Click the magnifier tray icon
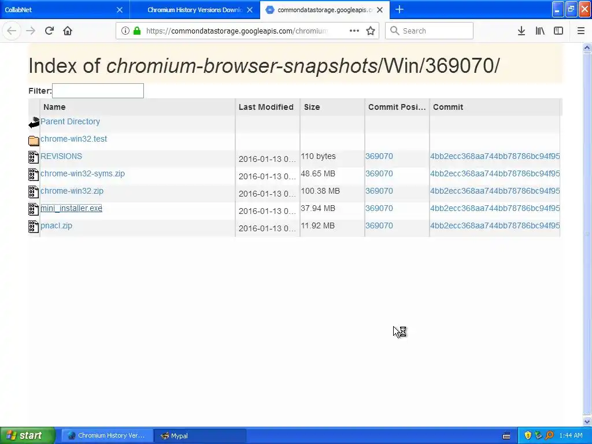The height and width of the screenshot is (444, 592). [549, 436]
